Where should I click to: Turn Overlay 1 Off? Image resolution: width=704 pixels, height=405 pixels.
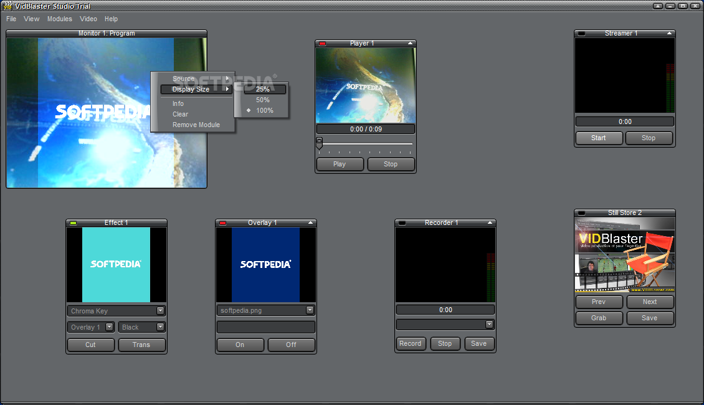pyautogui.click(x=291, y=345)
